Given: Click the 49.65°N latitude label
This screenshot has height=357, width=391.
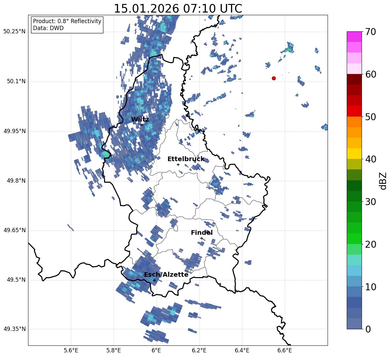Looking at the screenshot, I should [x=15, y=230].
